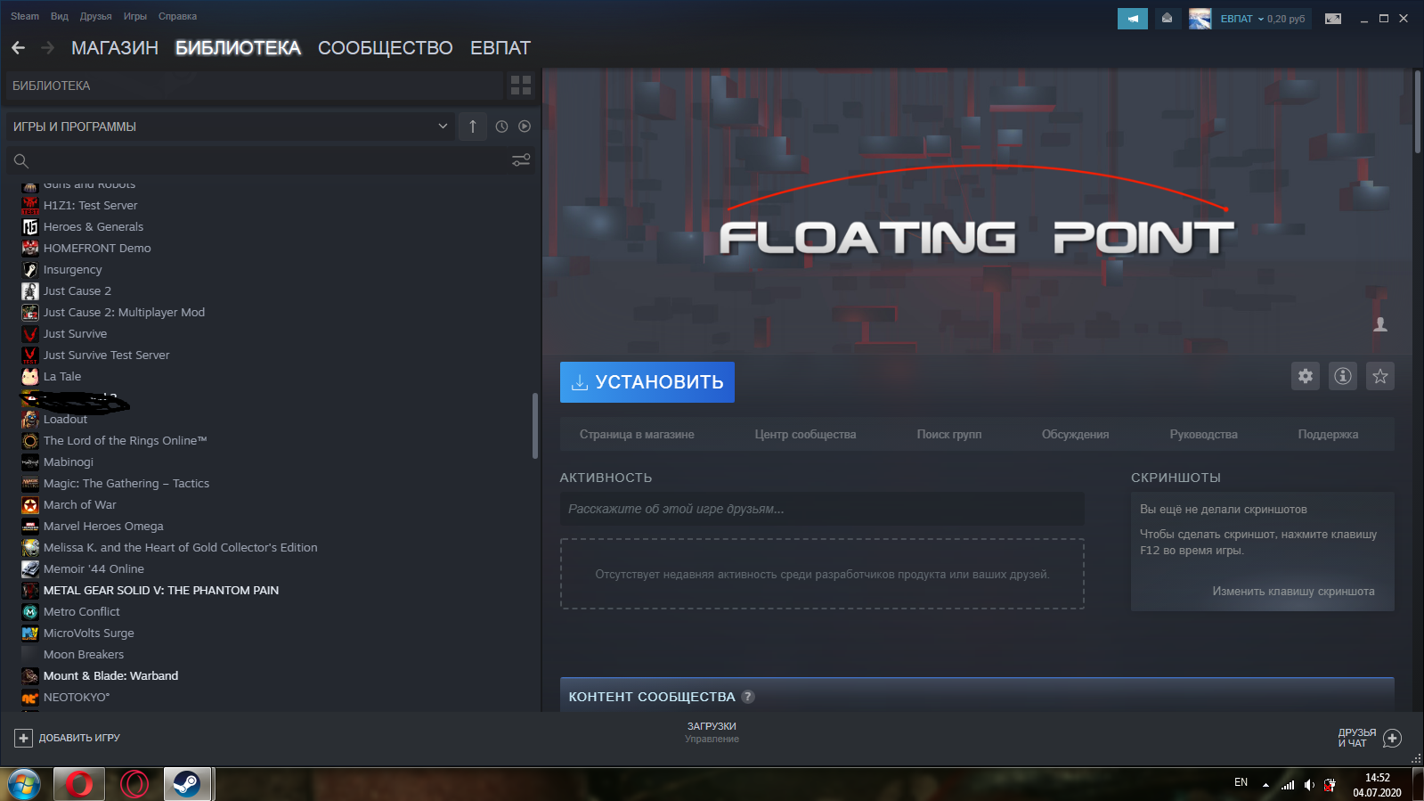Select Melissa K. Collector's Edition entry
This screenshot has height=801, width=1424.
point(180,547)
